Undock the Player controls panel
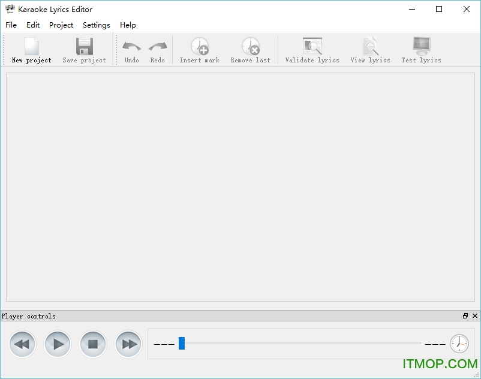 coord(465,316)
